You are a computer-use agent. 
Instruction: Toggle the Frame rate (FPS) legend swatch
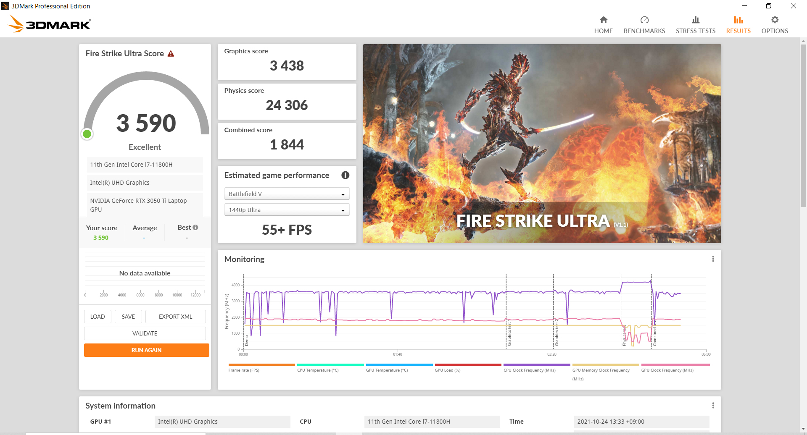pyautogui.click(x=261, y=364)
